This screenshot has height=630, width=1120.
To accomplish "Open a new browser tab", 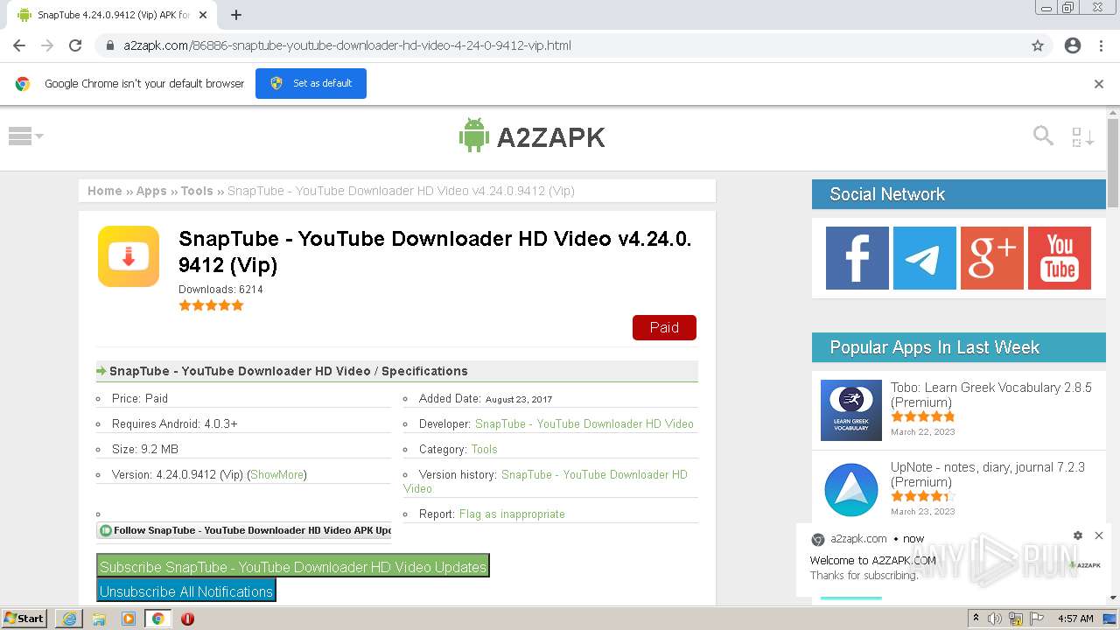I will pos(236,15).
